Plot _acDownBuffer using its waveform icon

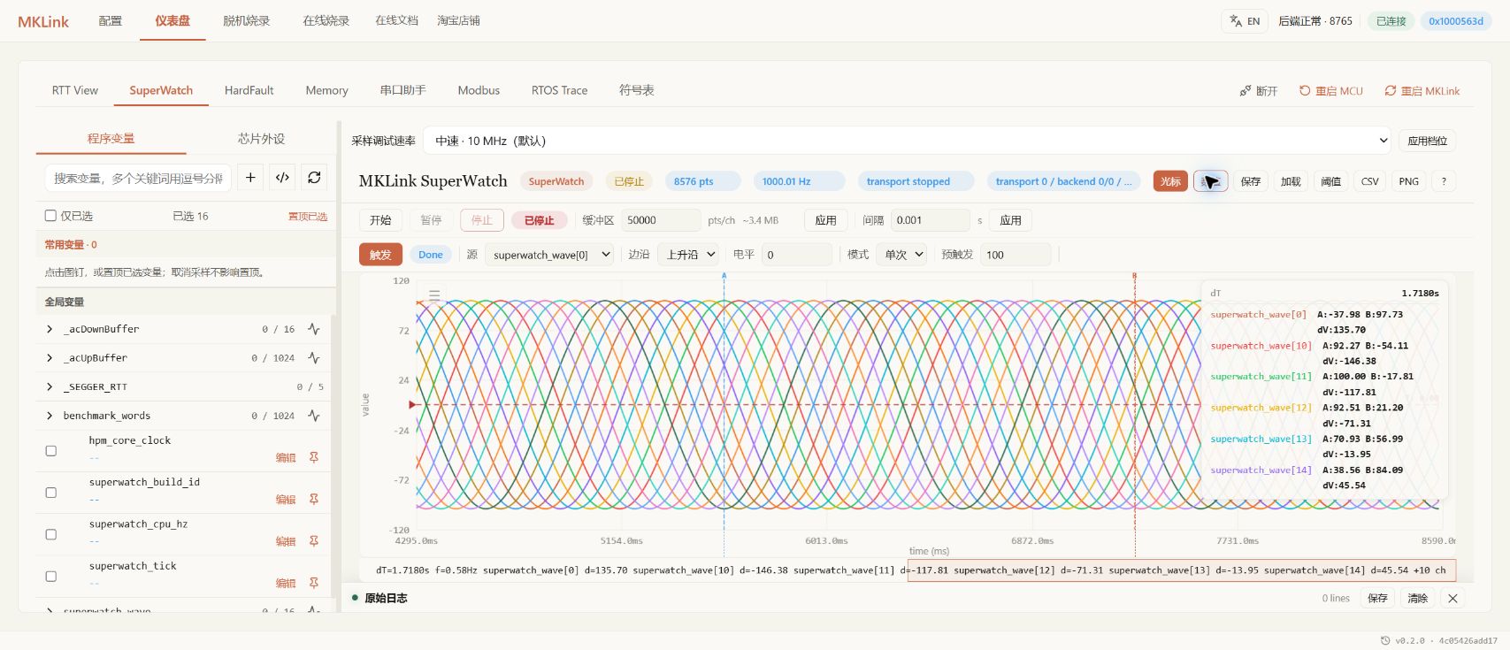314,329
